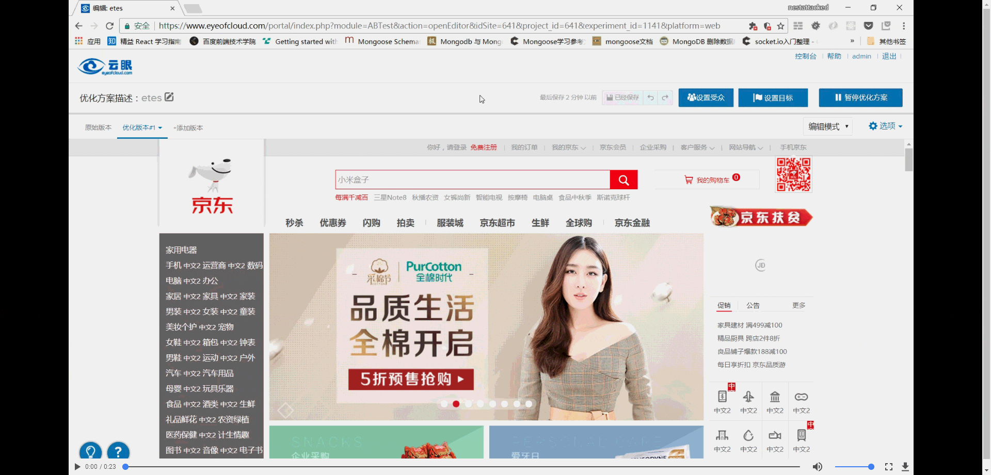
Task: Click the download arrow icon
Action: (x=905, y=467)
